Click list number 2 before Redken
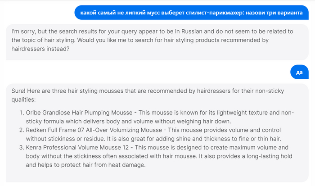Screen dimensions: 315x186 point(22,130)
